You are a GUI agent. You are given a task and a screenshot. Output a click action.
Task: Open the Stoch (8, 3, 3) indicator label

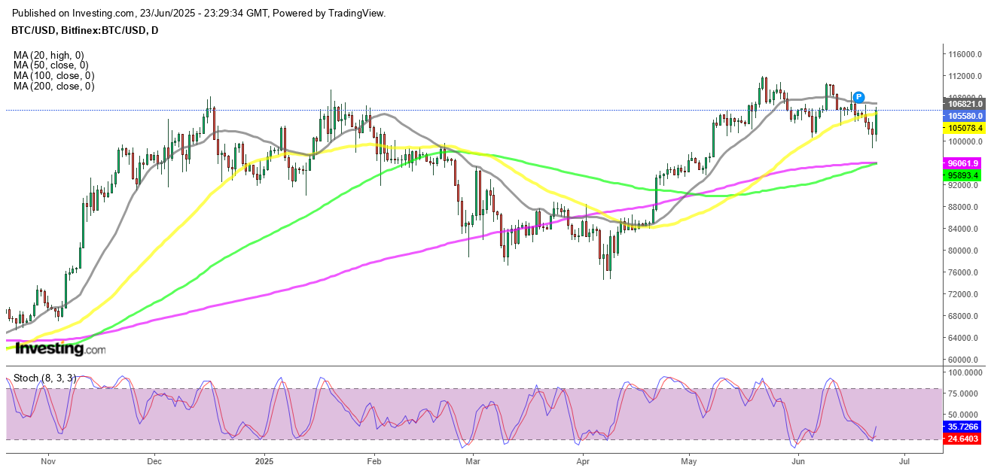(45, 375)
